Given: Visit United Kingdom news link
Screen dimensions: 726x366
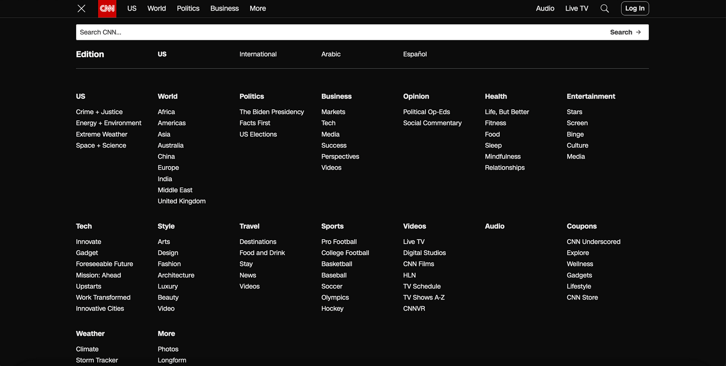Looking at the screenshot, I should 181,201.
